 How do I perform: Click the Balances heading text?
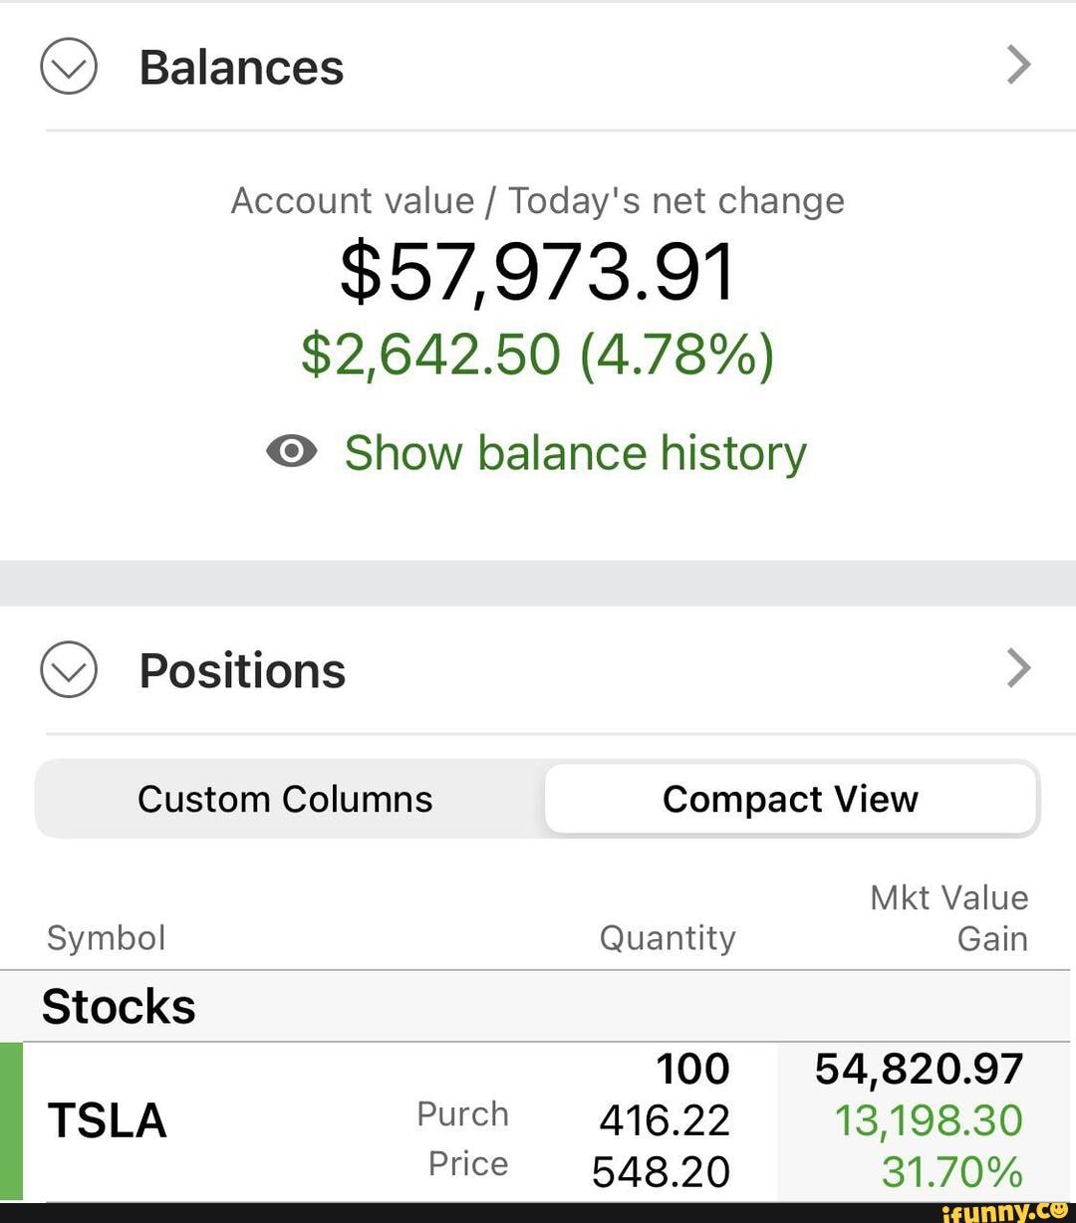pos(241,68)
